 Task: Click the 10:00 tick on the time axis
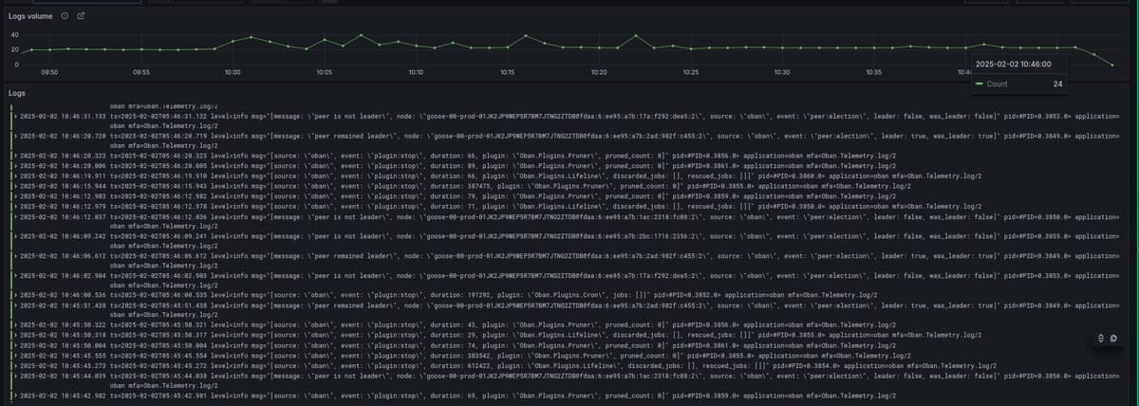(x=232, y=72)
